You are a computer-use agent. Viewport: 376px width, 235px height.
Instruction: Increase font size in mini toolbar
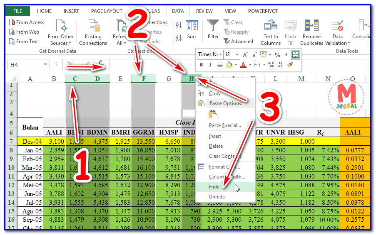[245, 55]
